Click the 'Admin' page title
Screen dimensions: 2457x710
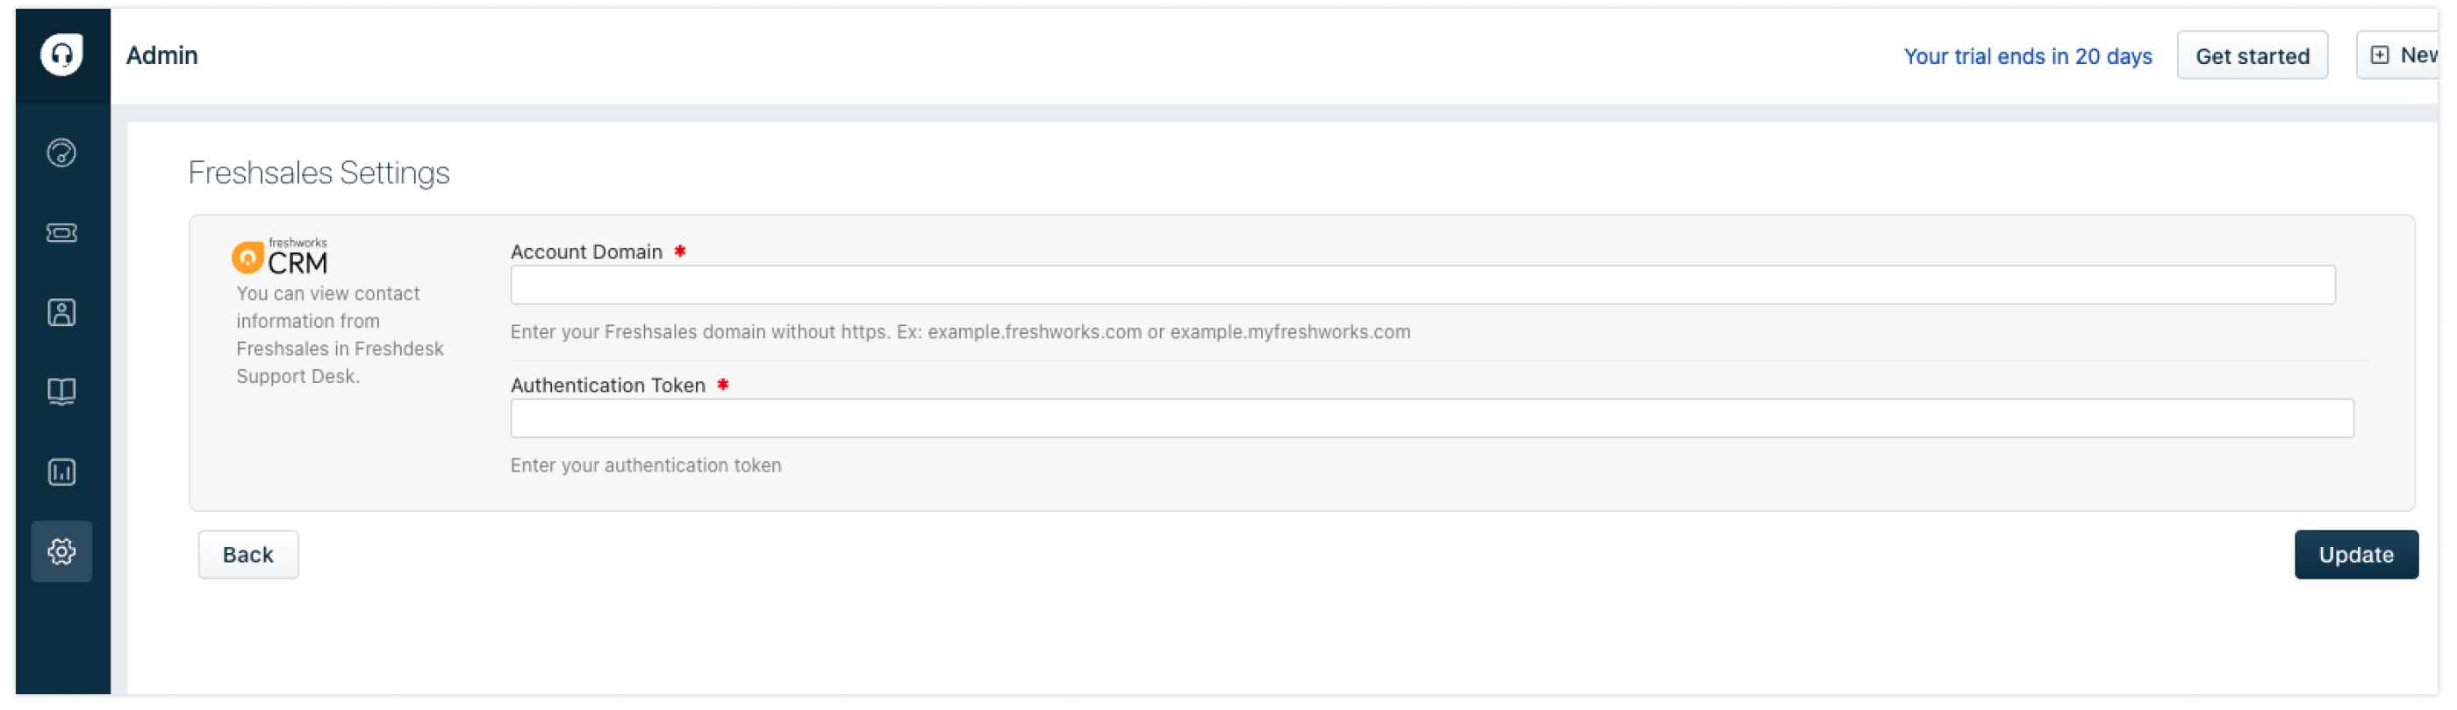coord(162,55)
